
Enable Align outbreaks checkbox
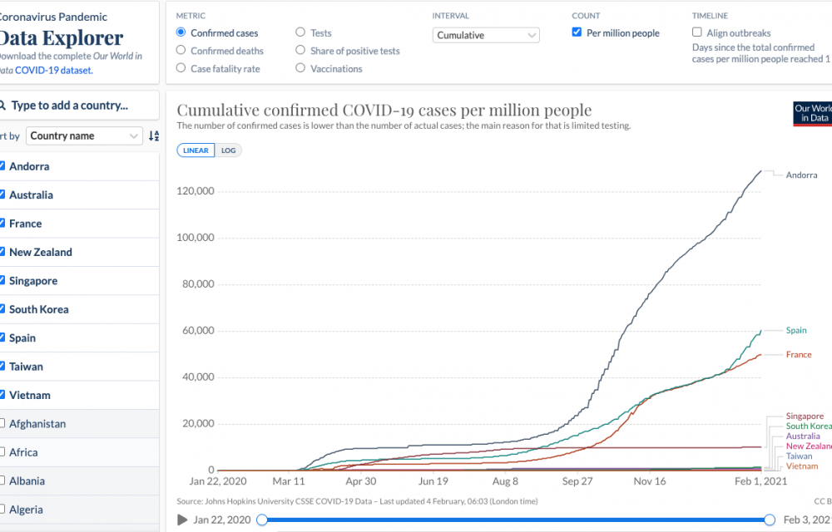697,33
